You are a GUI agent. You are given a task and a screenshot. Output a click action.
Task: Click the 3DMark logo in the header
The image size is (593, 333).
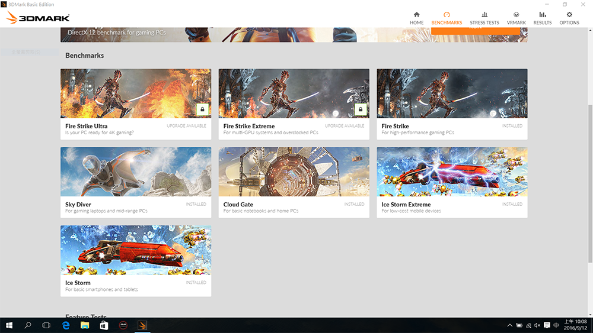[38, 18]
